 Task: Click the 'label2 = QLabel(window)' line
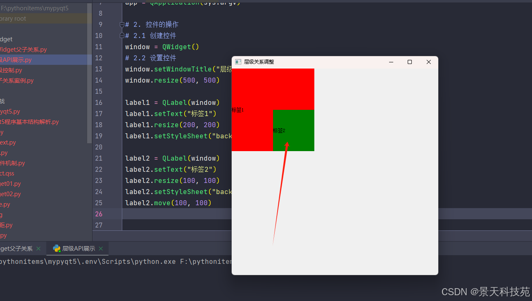(173, 158)
